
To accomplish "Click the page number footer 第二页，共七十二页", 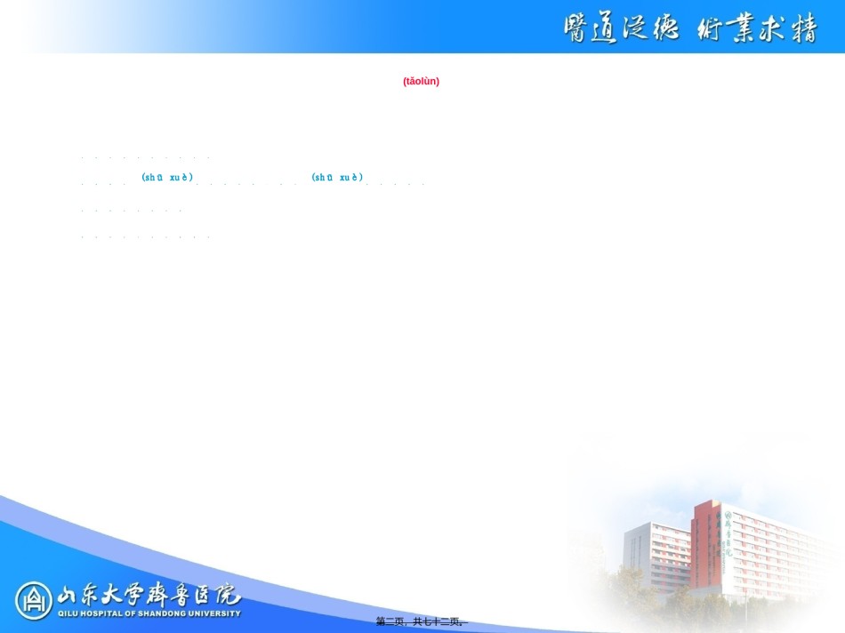I will click(x=422, y=621).
